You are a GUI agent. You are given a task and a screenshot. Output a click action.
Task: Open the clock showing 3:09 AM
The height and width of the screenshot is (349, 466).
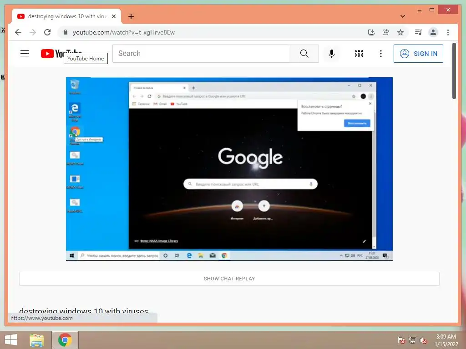446,340
